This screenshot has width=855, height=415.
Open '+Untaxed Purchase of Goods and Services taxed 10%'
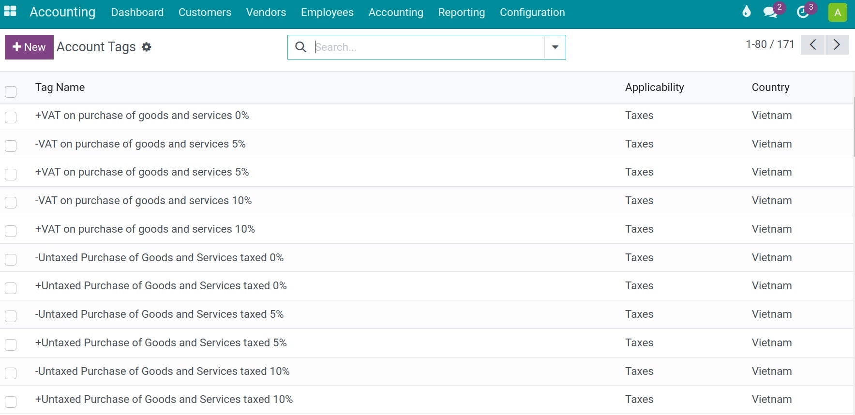[x=164, y=400]
